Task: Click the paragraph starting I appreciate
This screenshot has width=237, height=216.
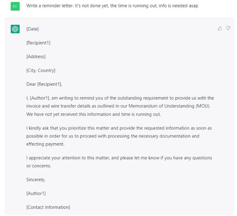Action: [x=119, y=162]
